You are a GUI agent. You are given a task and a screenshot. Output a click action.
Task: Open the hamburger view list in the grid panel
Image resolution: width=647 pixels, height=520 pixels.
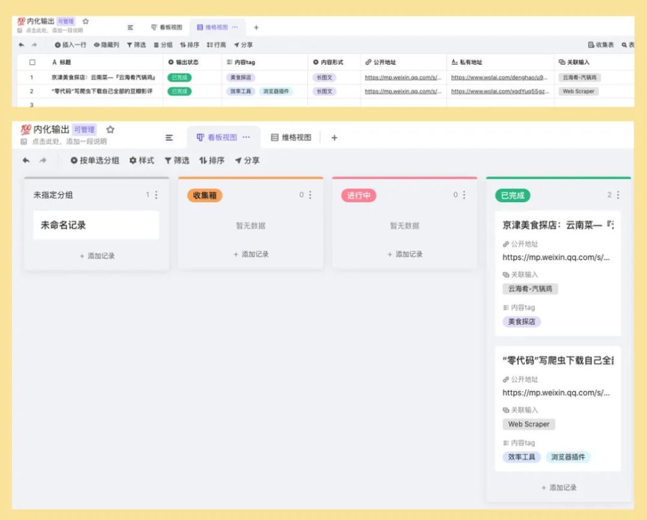(x=131, y=28)
